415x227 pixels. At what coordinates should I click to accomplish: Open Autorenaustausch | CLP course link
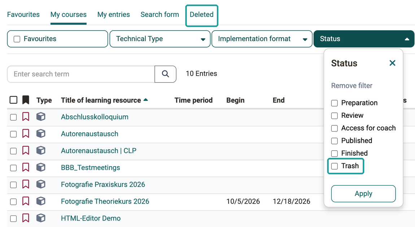[99, 151]
